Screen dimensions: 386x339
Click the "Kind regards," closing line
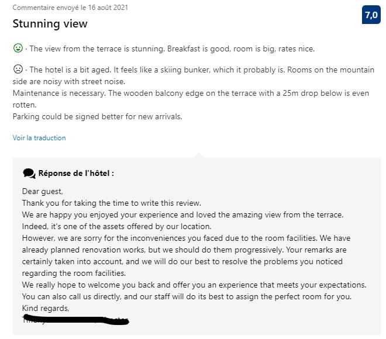tap(45, 308)
